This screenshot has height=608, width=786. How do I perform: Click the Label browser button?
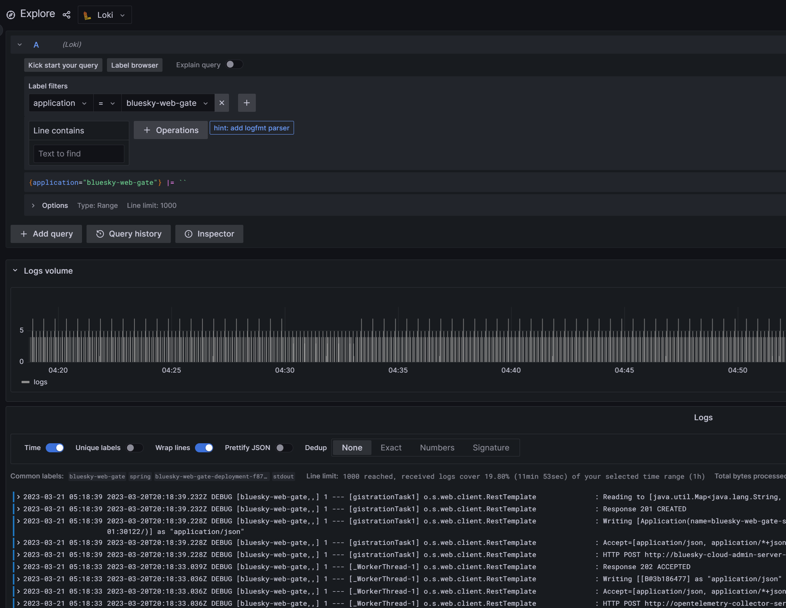tap(135, 65)
